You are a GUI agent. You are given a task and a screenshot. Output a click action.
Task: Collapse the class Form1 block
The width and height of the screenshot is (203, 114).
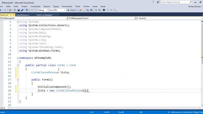click(x=18, y=65)
